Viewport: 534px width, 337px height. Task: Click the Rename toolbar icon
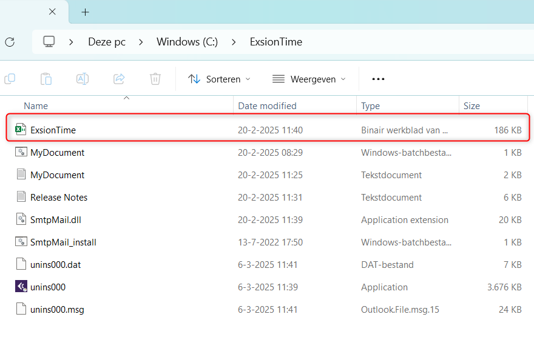click(83, 79)
